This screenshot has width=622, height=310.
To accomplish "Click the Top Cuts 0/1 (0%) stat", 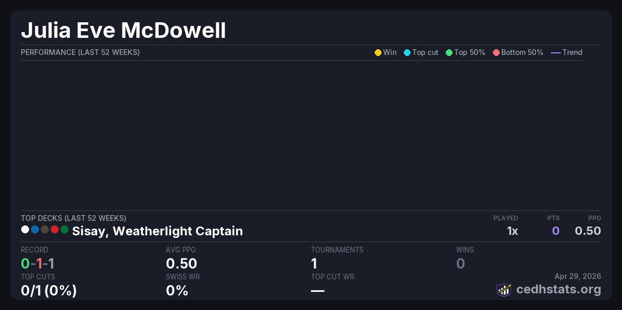I will point(49,290).
